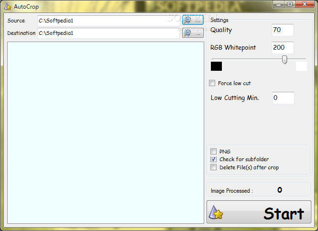Click the Source folder browse icon
The image size is (318, 231).
coord(193,20)
